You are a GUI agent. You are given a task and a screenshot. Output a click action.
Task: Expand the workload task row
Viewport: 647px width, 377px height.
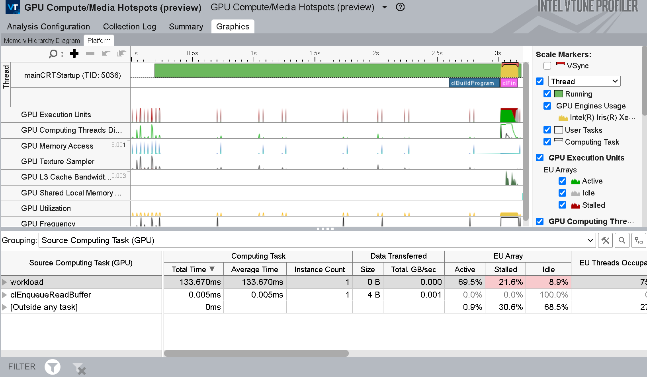(x=5, y=282)
